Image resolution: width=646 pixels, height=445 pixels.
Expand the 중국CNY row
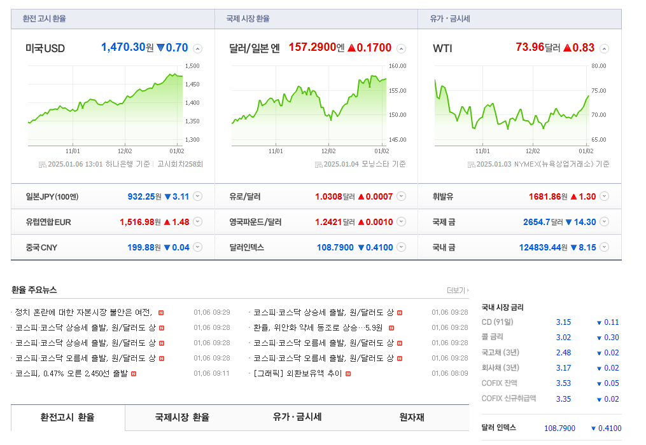pos(197,247)
